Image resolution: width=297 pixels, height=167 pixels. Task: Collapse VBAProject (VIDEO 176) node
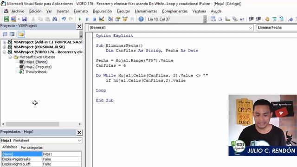pyautogui.click(x=4, y=52)
